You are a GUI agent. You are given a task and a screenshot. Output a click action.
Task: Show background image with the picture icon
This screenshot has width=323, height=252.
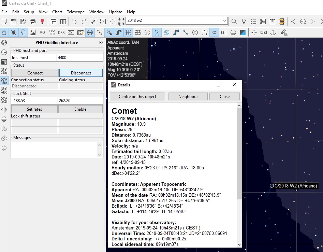[32, 32]
